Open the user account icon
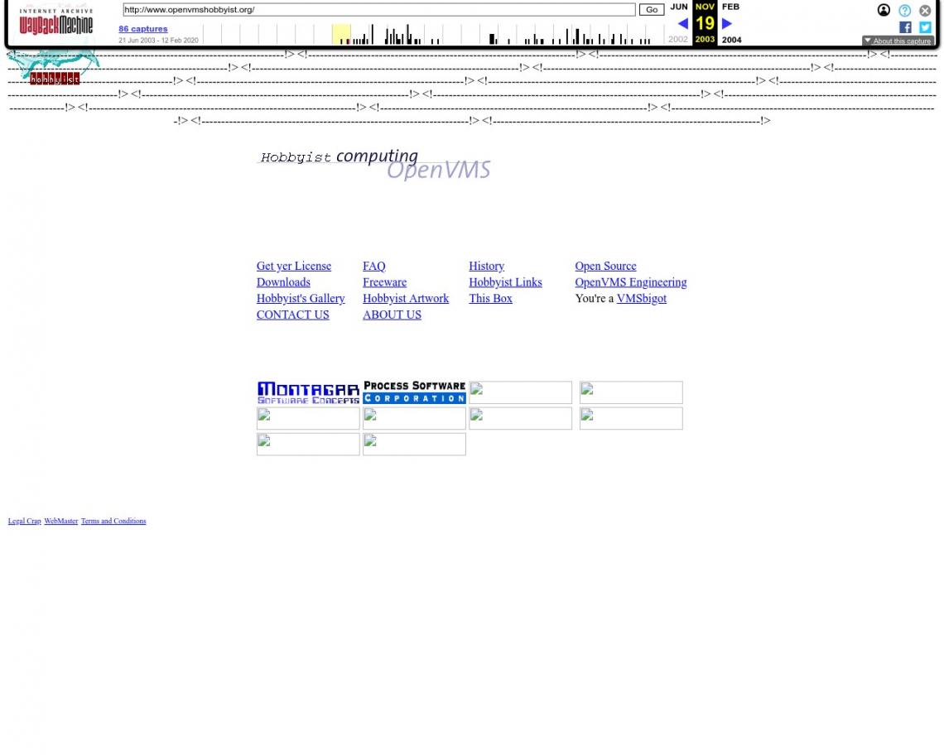This screenshot has height=755, width=944. (884, 10)
